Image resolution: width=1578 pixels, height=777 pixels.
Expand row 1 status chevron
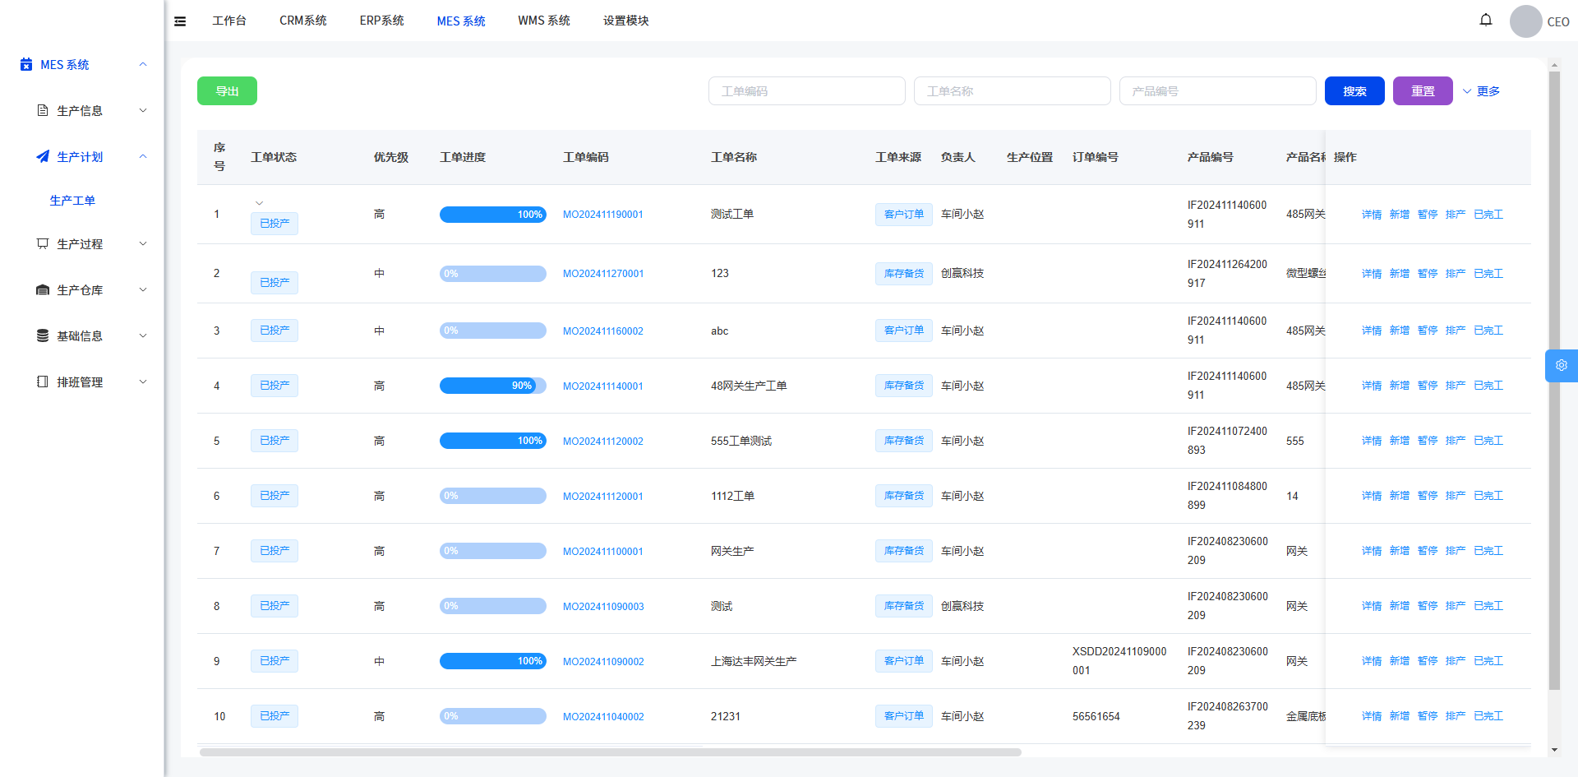point(259,203)
